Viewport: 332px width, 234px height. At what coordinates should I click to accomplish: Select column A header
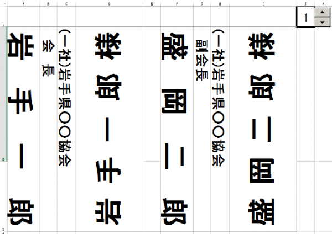[x=23, y=4]
